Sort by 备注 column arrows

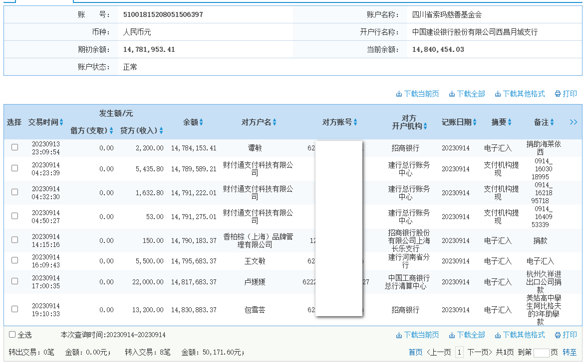click(552, 122)
